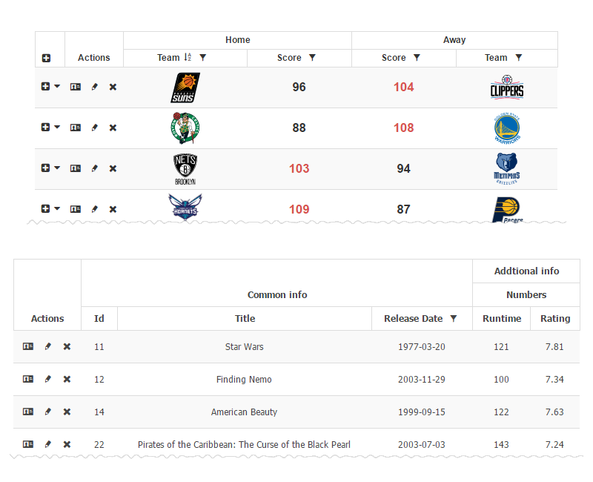The height and width of the screenshot is (482, 593).
Task: Sort by Home Team column header
Action: (169, 58)
